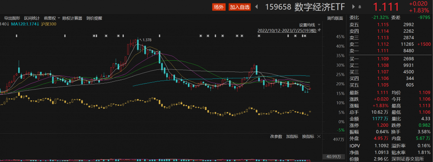Click the 换手 value 3.58%

(424, 132)
